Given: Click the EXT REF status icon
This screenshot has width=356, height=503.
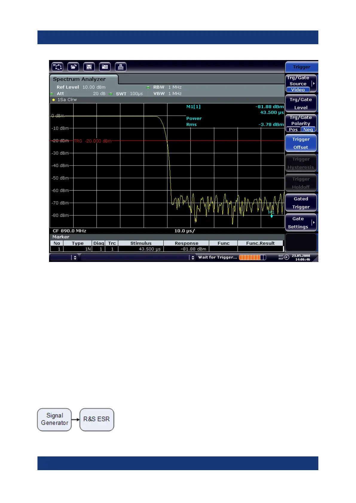Looking at the screenshot, I should [284, 257].
